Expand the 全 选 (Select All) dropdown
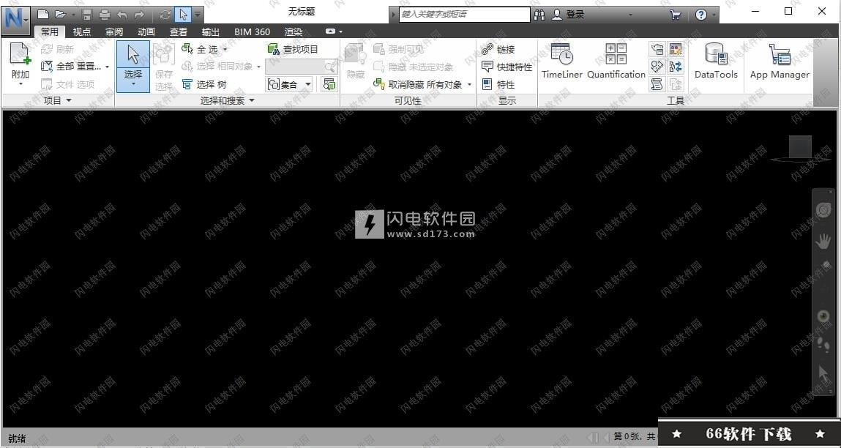This screenshot has height=448, width=841. tap(225, 49)
